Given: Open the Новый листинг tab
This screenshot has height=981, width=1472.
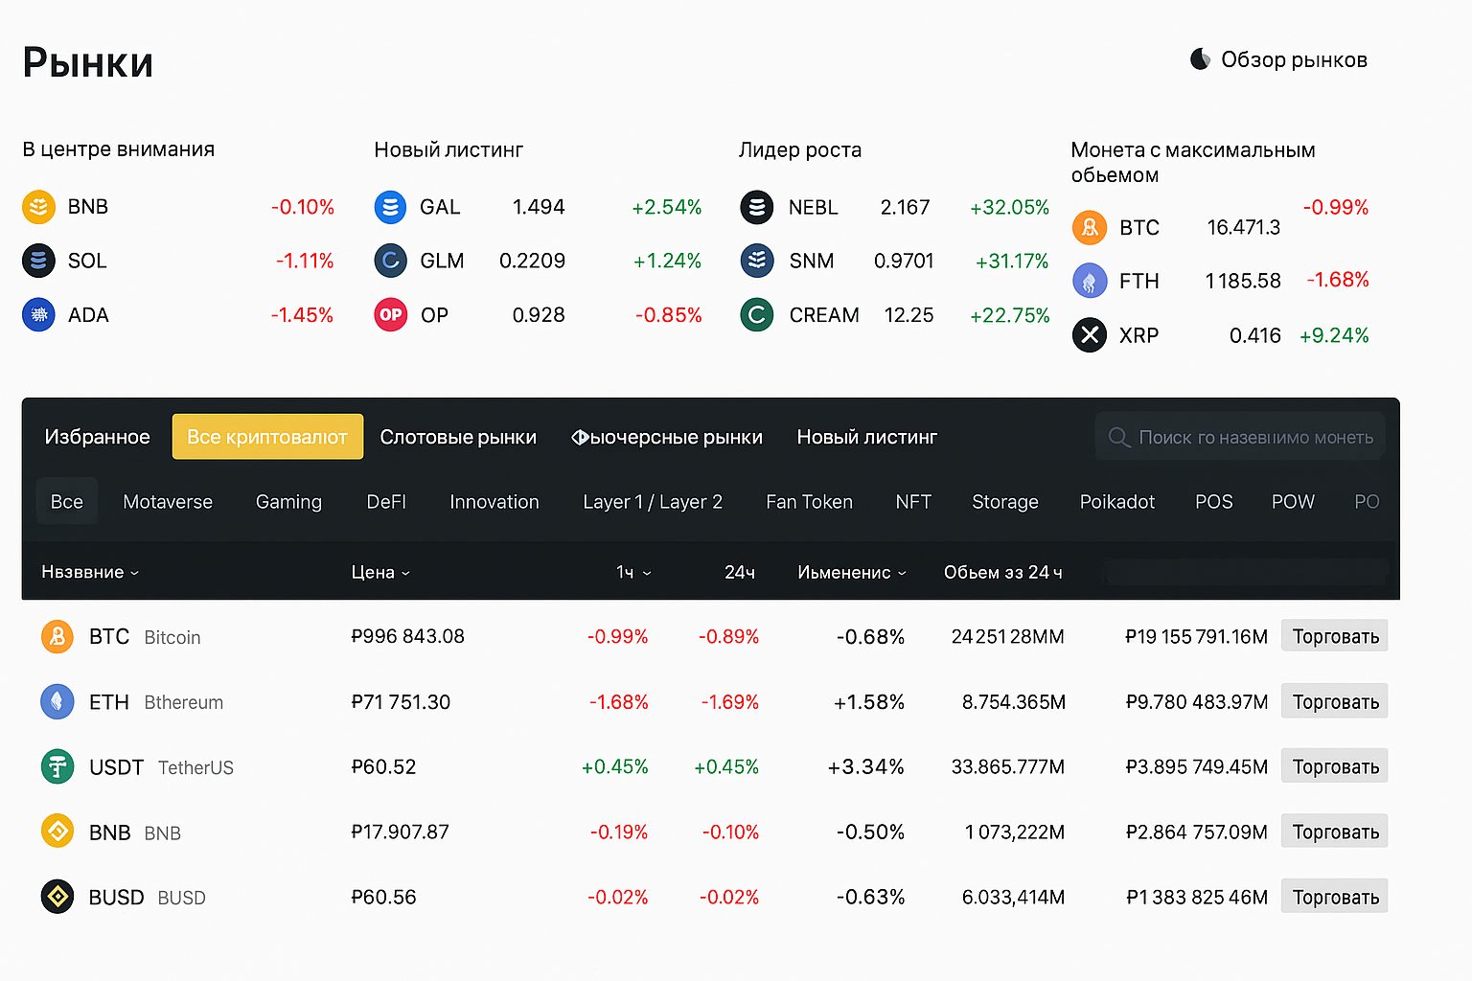Looking at the screenshot, I should click(x=866, y=437).
